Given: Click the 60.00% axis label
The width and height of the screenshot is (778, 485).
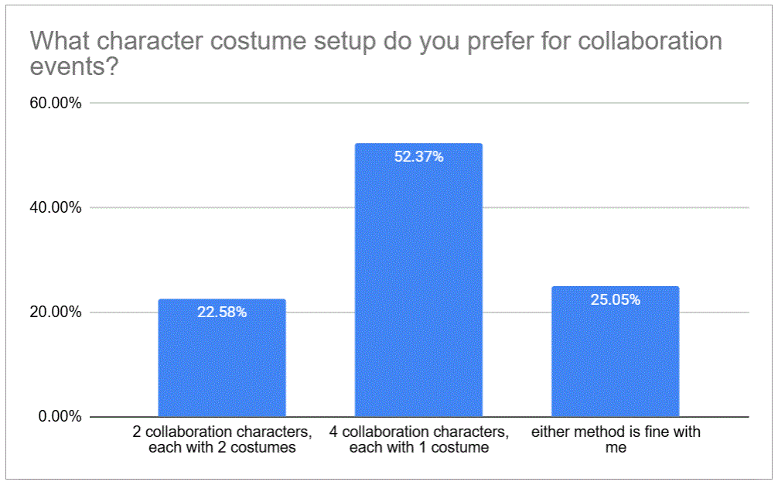Looking at the screenshot, I should (x=55, y=103).
